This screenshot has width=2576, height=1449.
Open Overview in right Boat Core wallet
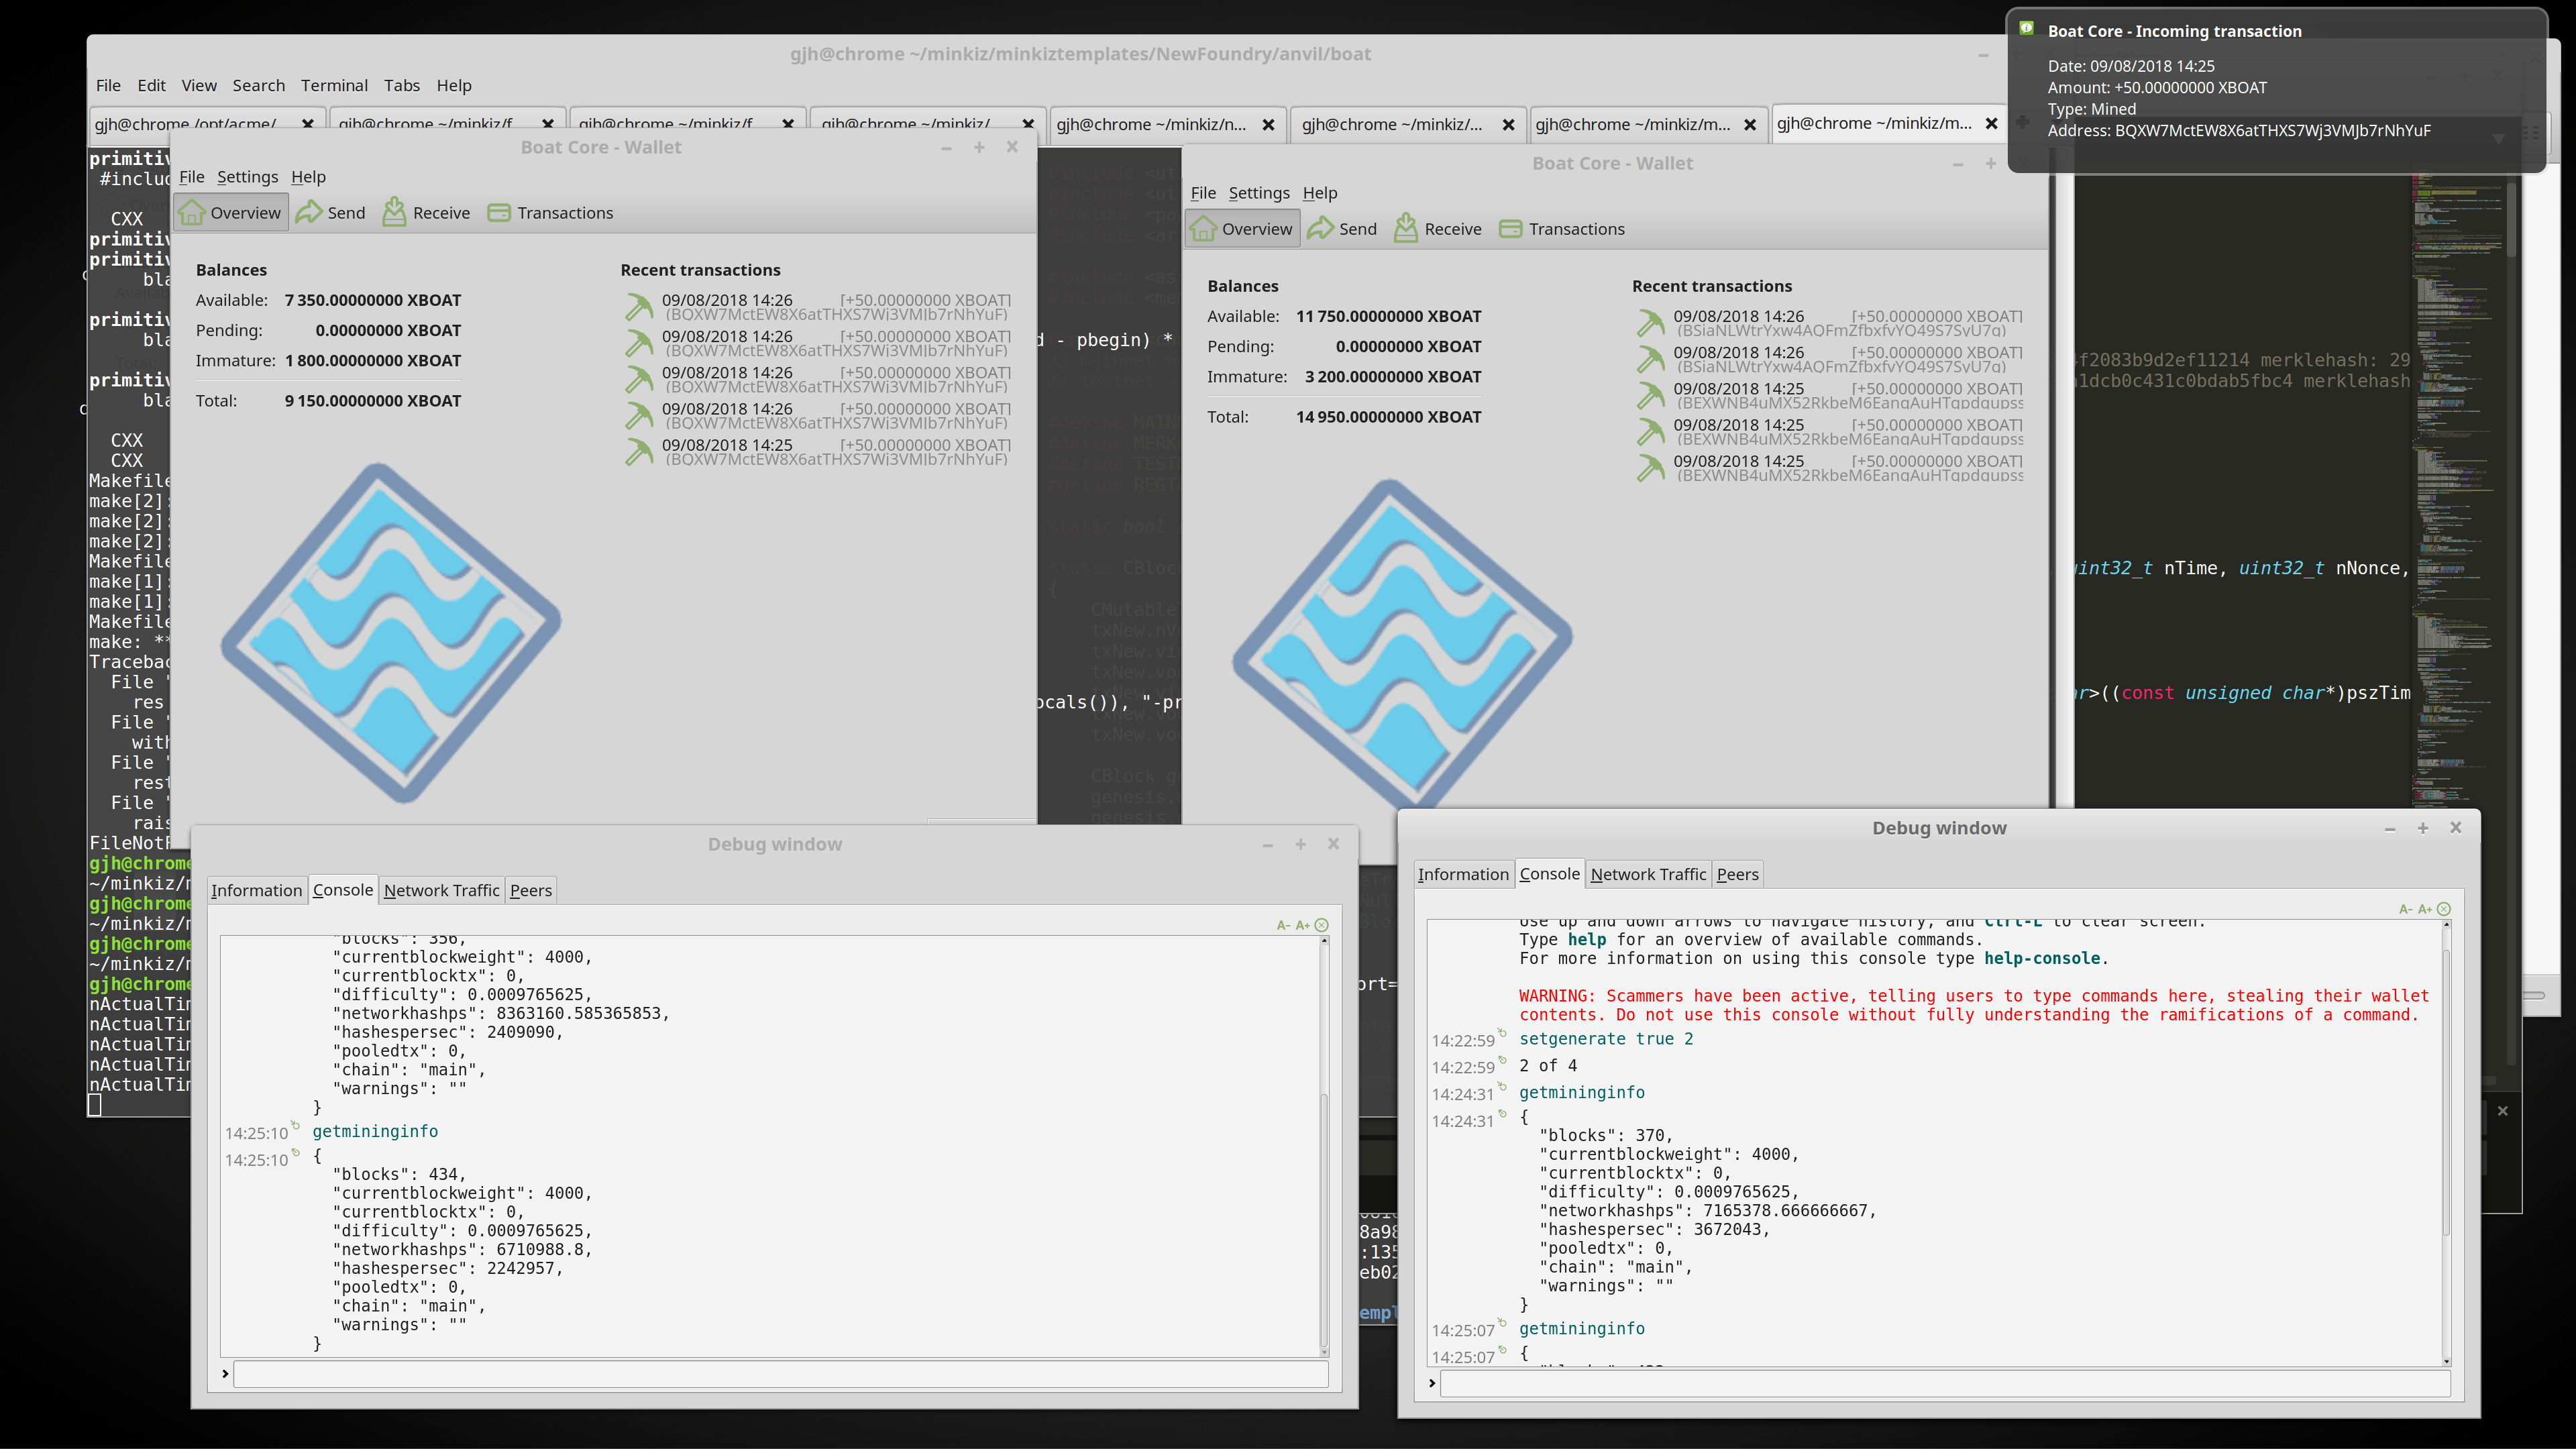pyautogui.click(x=1243, y=229)
